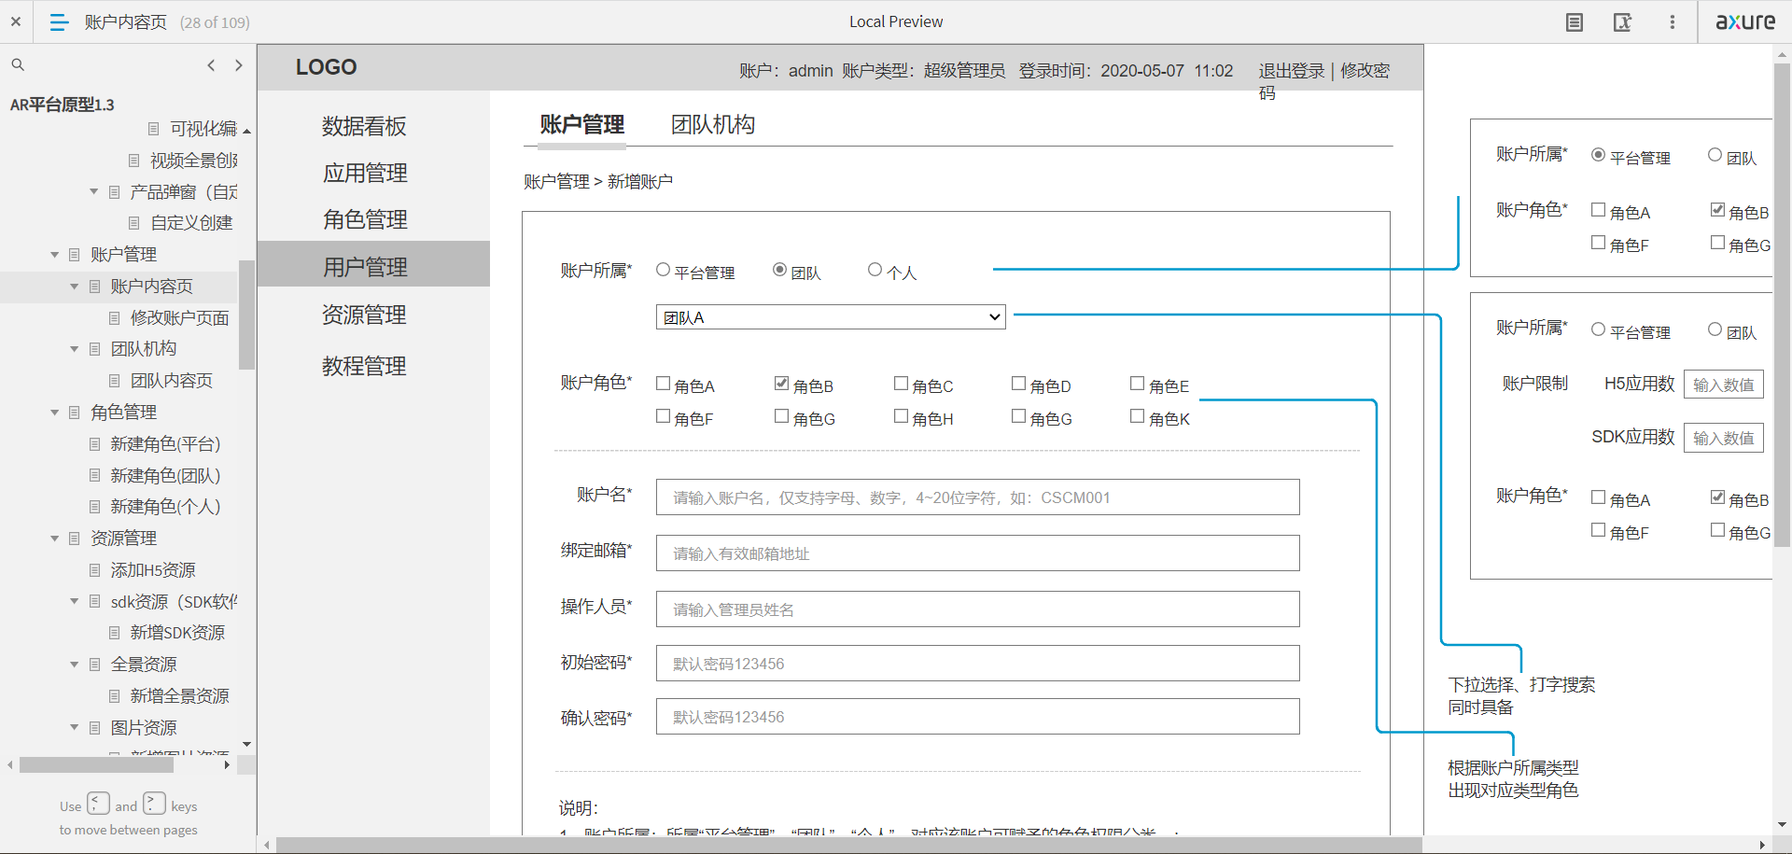Open the three-dot more options menu
The image size is (1792, 854).
tap(1673, 21)
